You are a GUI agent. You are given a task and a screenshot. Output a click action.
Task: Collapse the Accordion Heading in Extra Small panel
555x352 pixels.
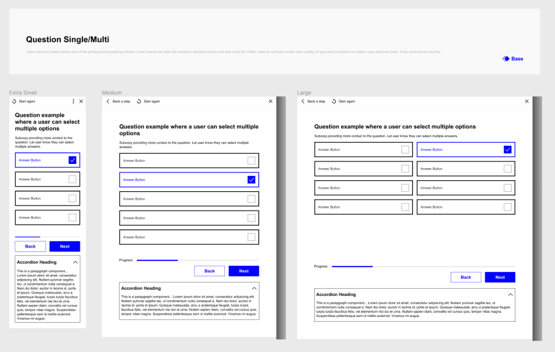click(75, 262)
